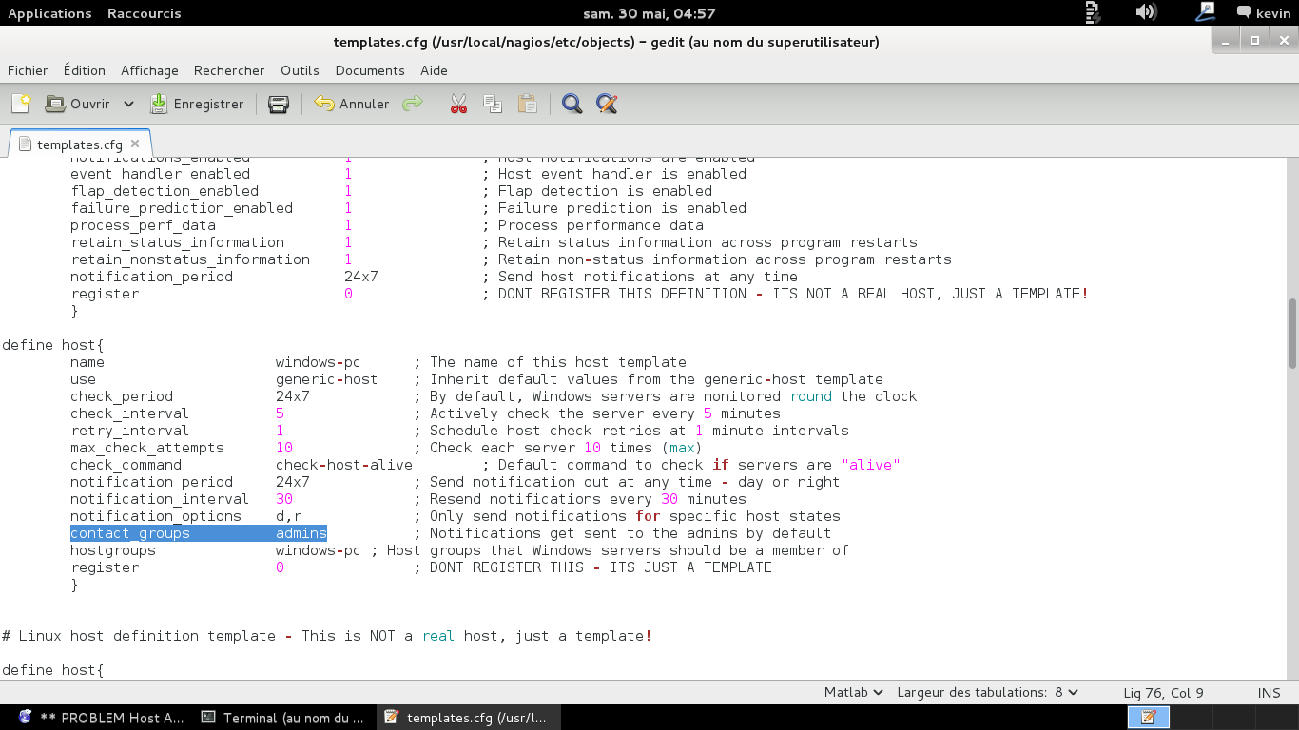
Task: Switch to PROBLEM Host taskbar window
Action: (x=101, y=718)
